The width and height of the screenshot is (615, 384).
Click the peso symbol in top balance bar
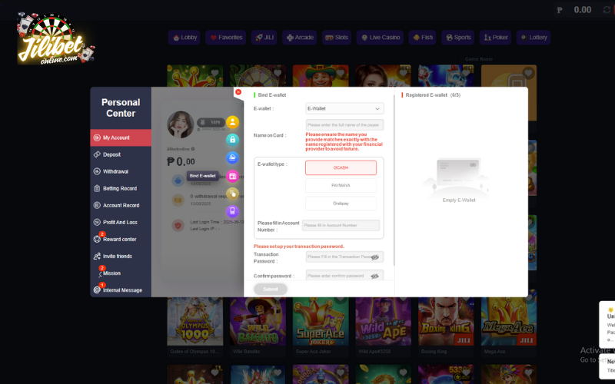pos(560,10)
